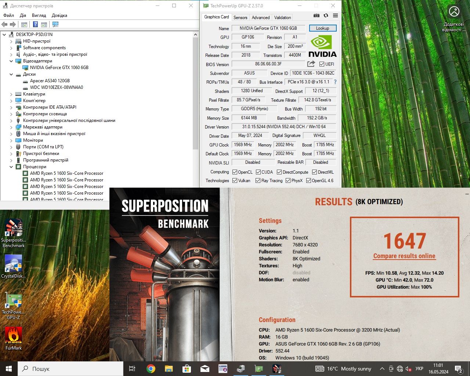The image size is (470, 376).
Task: Open Task View on the taskbar
Action: click(132, 369)
